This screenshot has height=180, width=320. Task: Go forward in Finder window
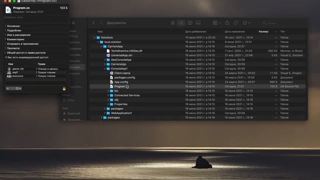click(101, 23)
